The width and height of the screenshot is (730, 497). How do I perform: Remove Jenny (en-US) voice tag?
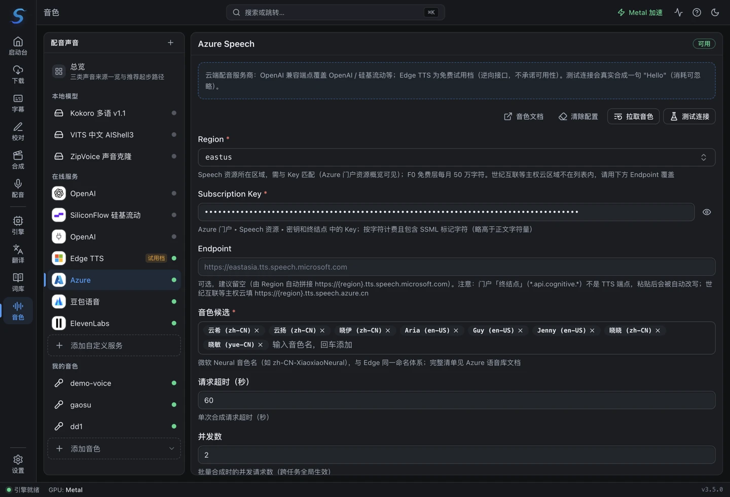[x=592, y=330]
